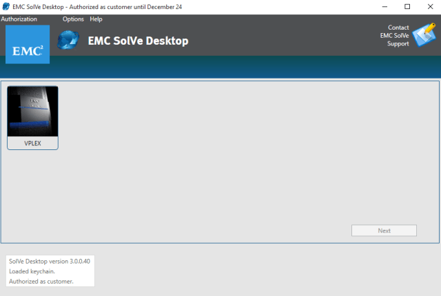Click the Contact Support notepad icon
Screen dimensions: 441x296
424,35
